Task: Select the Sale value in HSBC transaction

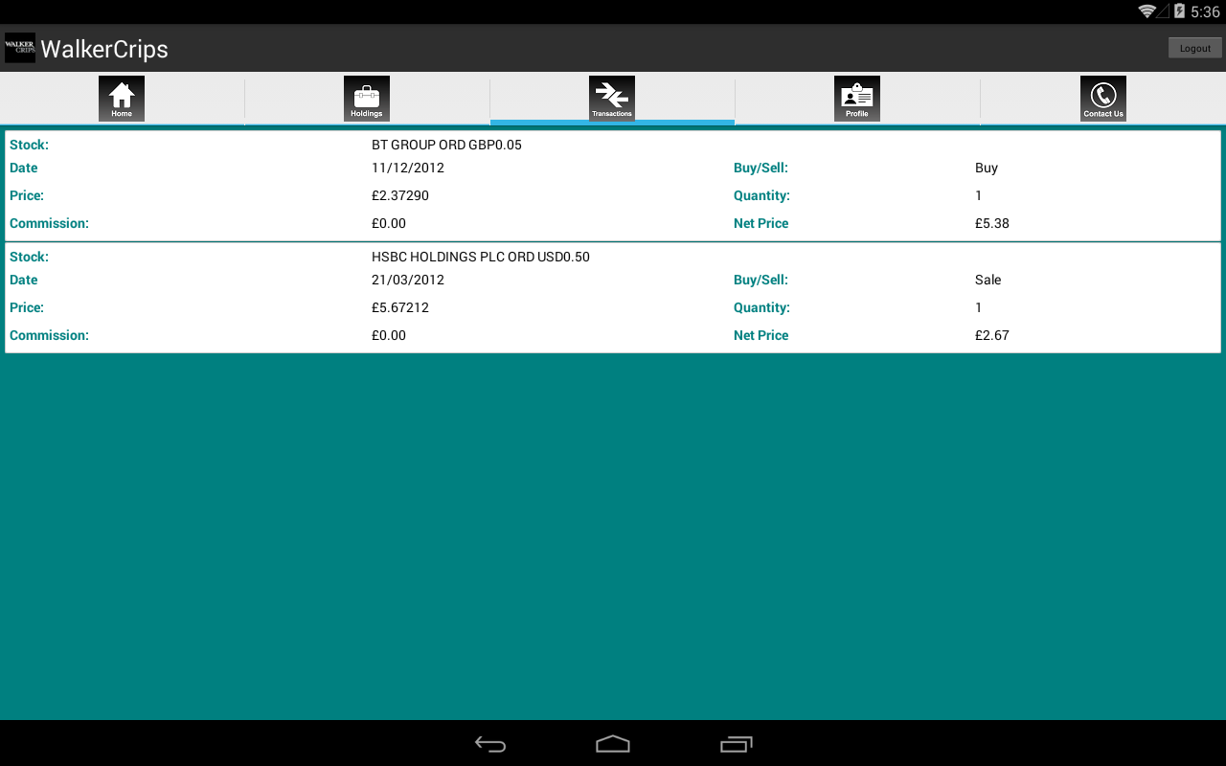Action: pos(988,280)
